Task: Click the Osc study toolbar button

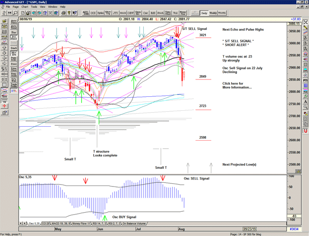Action: [146, 13]
